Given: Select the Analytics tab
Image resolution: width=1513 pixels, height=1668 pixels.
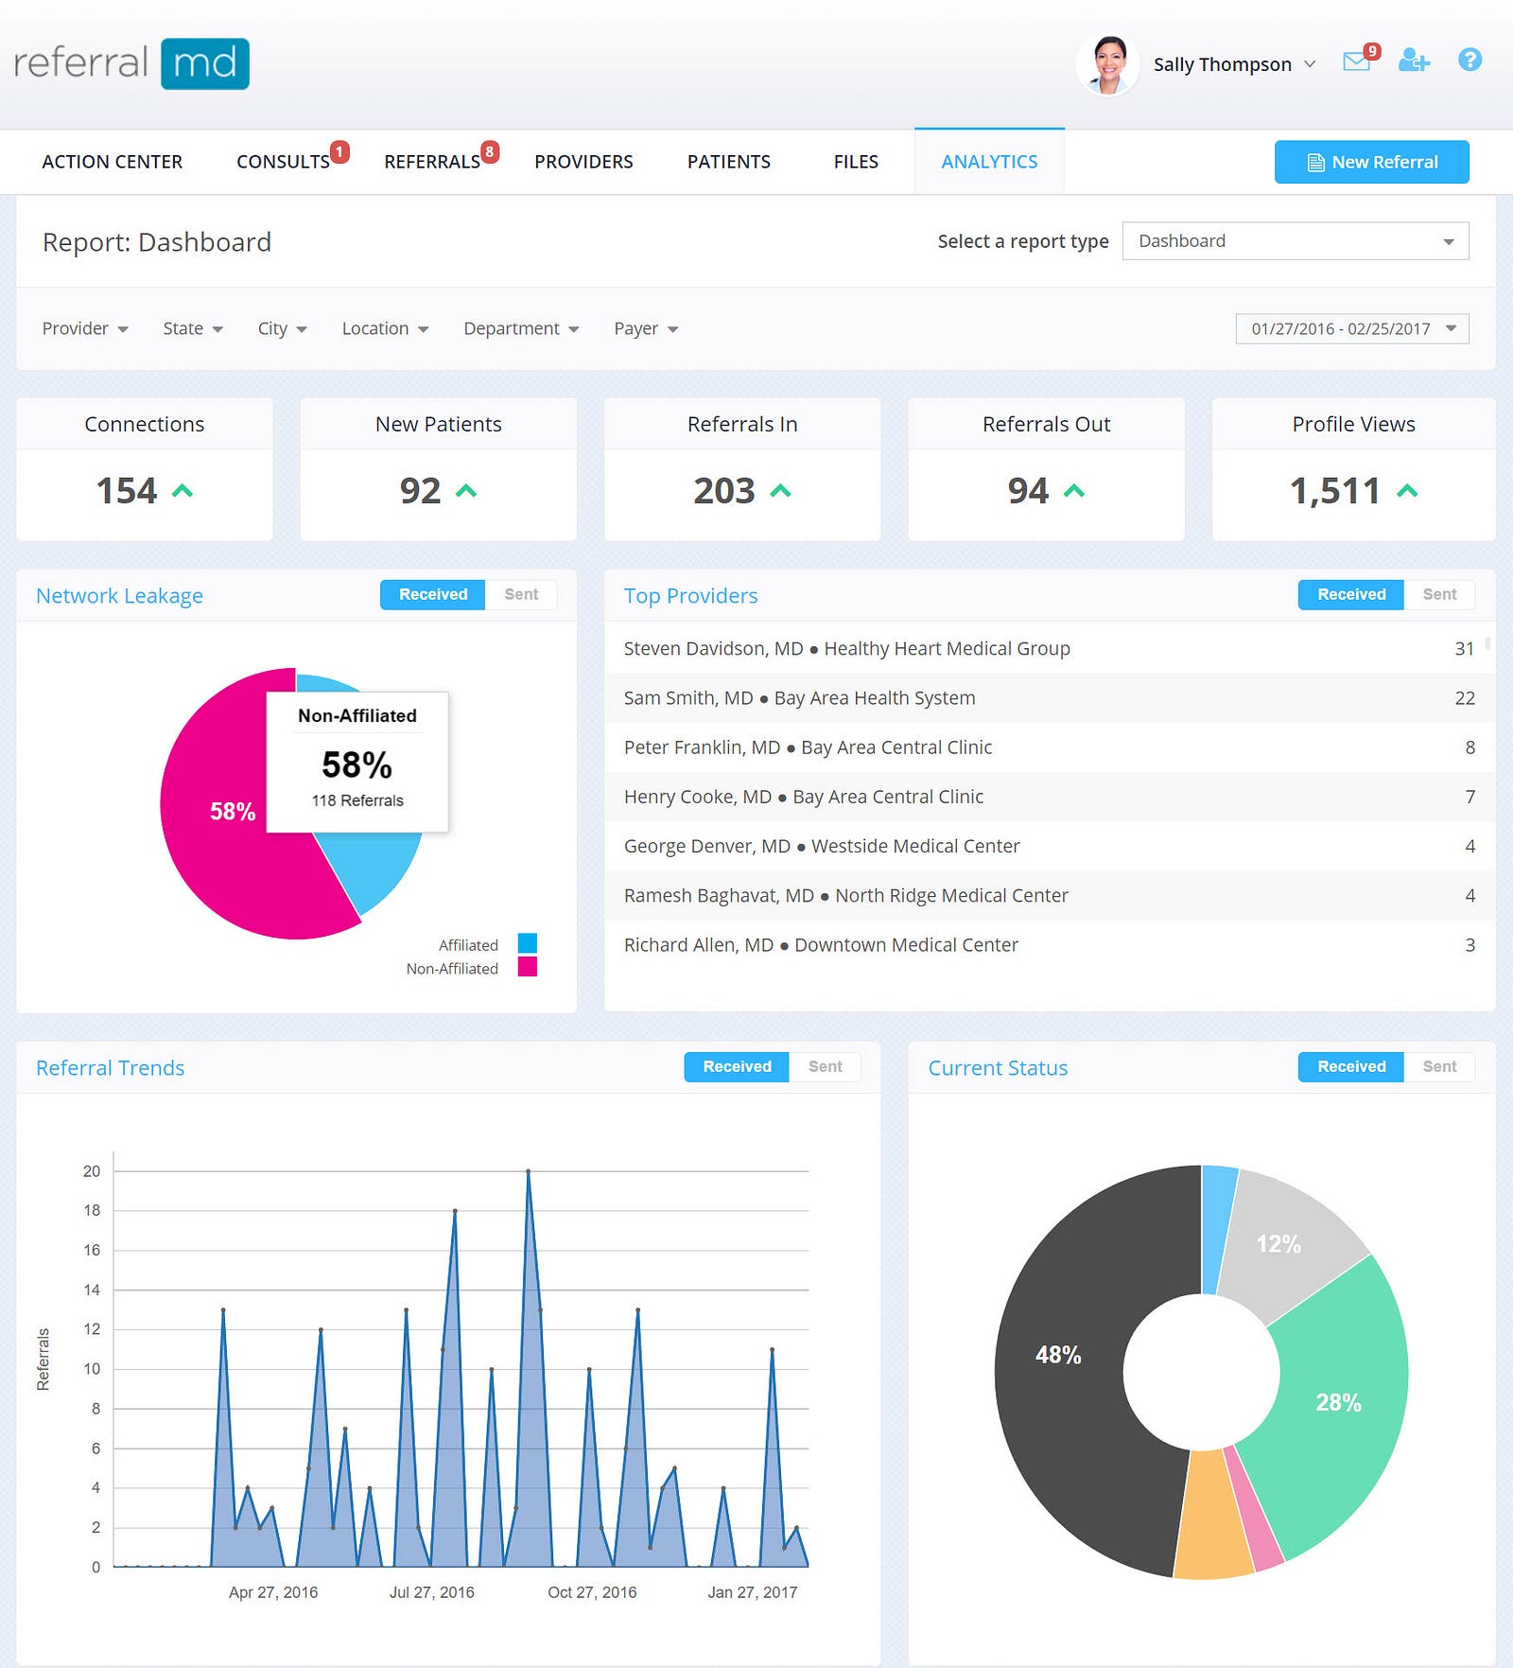Looking at the screenshot, I should (989, 162).
